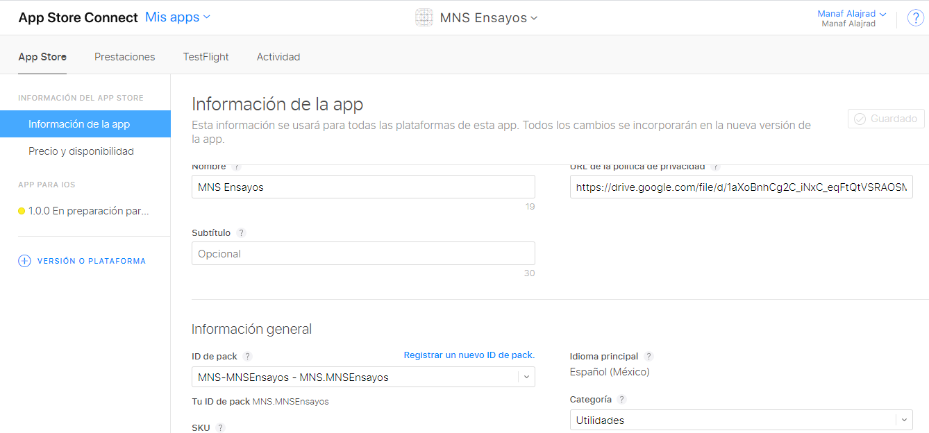929x433 pixels.
Task: Open help tooltip next to ID de pack
Action: point(247,357)
